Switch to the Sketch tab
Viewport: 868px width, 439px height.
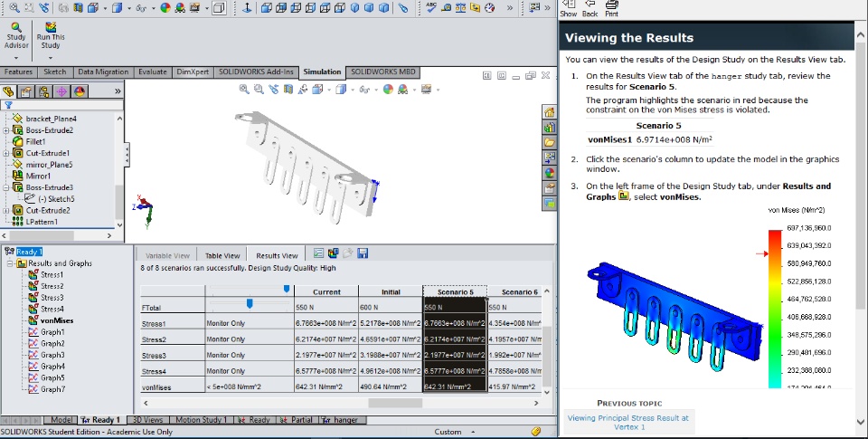55,72
